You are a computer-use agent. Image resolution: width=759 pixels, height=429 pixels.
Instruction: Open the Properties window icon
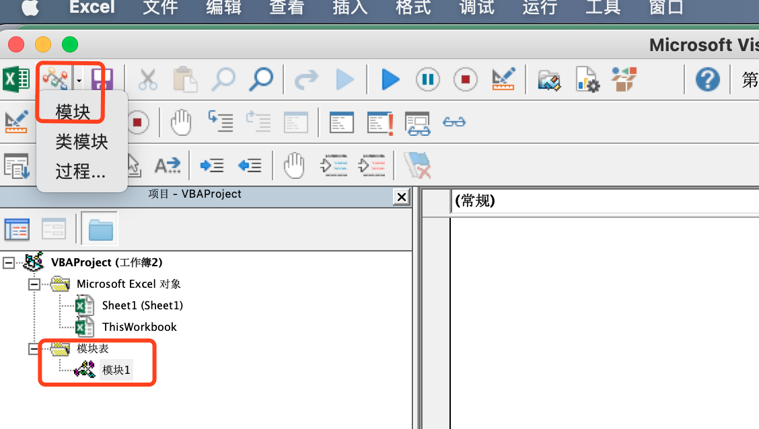587,79
